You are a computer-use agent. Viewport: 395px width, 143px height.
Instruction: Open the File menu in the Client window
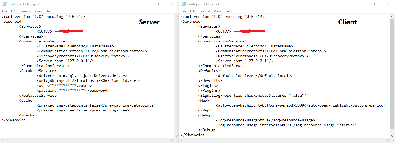pos(184,11)
